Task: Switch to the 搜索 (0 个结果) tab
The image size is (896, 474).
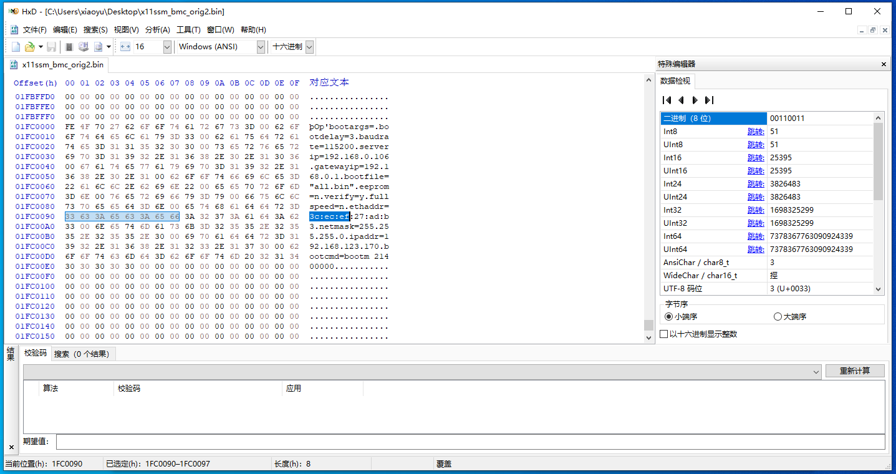Action: [82, 354]
